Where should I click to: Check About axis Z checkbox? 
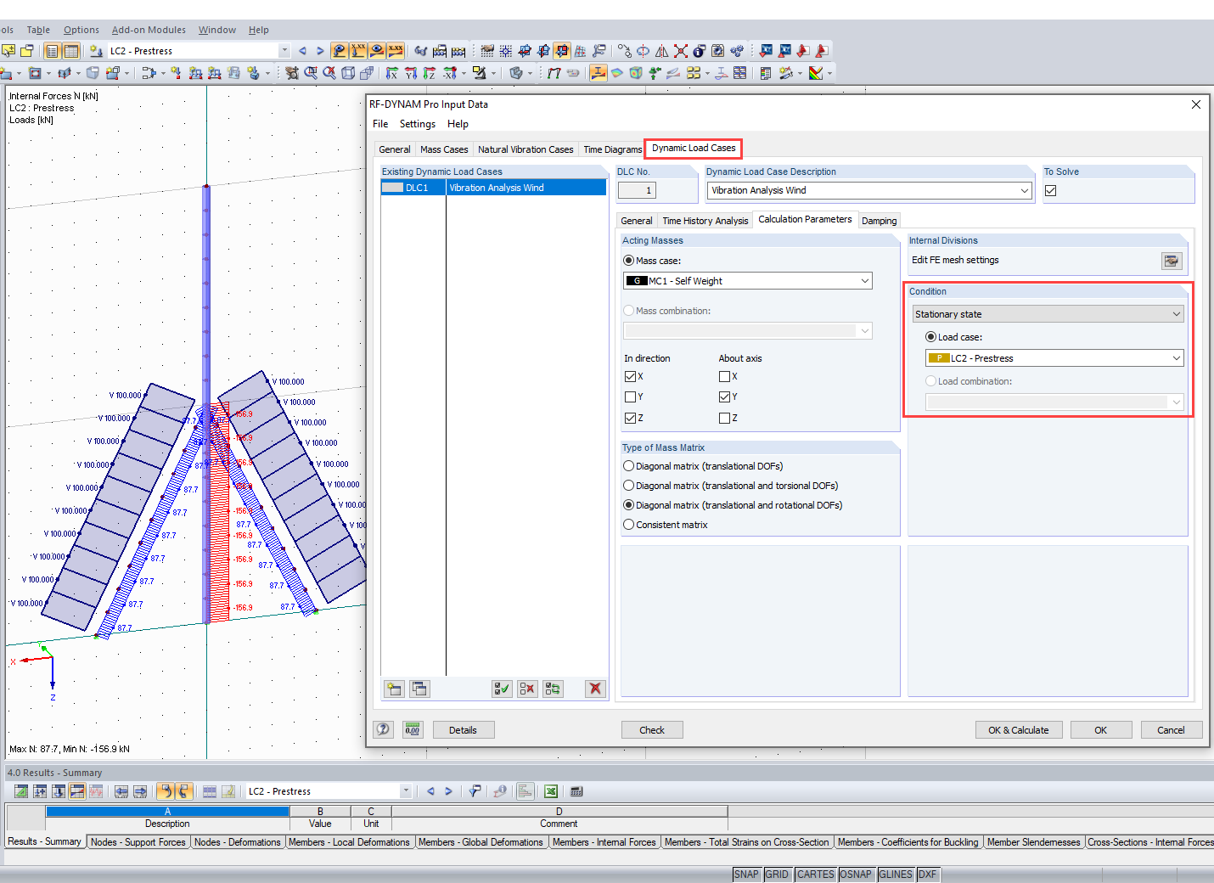click(724, 418)
